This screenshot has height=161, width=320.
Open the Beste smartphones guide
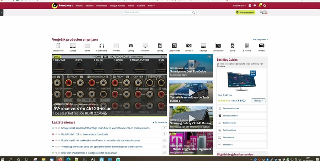point(242,108)
